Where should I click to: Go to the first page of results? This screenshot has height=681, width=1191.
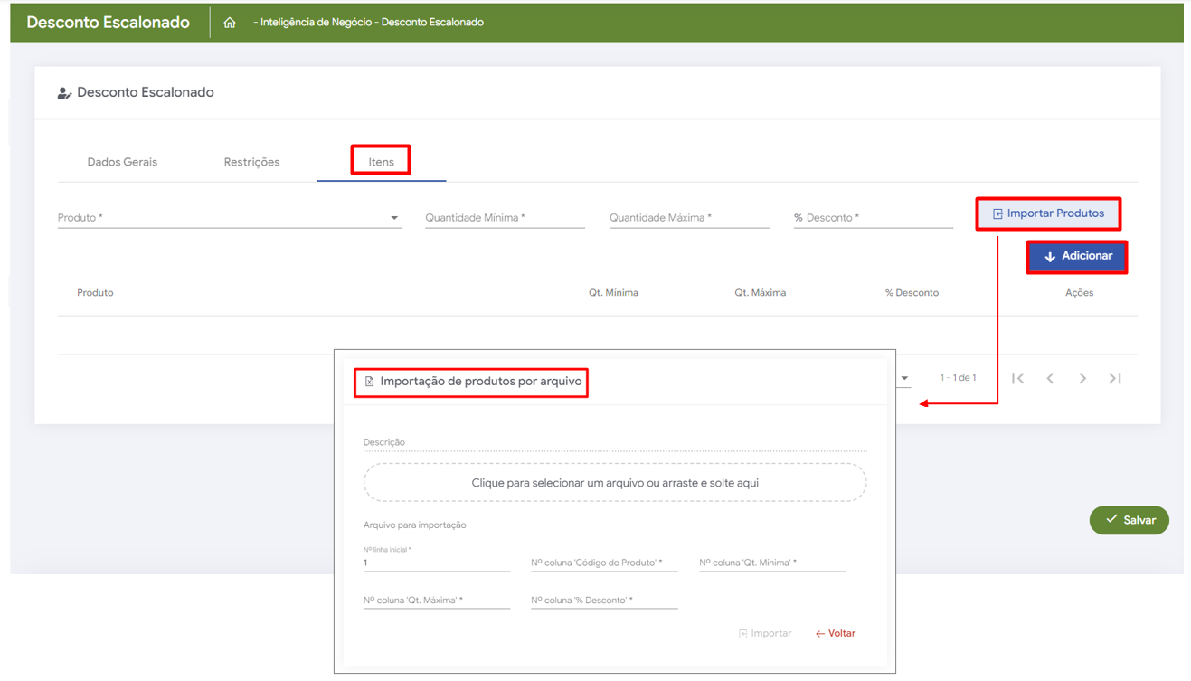(1017, 378)
